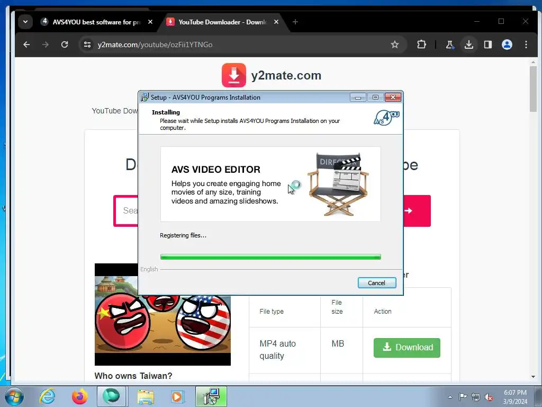Screen dimensions: 542x407
Task: Click the y2mate.com site title
Action: tap(286, 75)
